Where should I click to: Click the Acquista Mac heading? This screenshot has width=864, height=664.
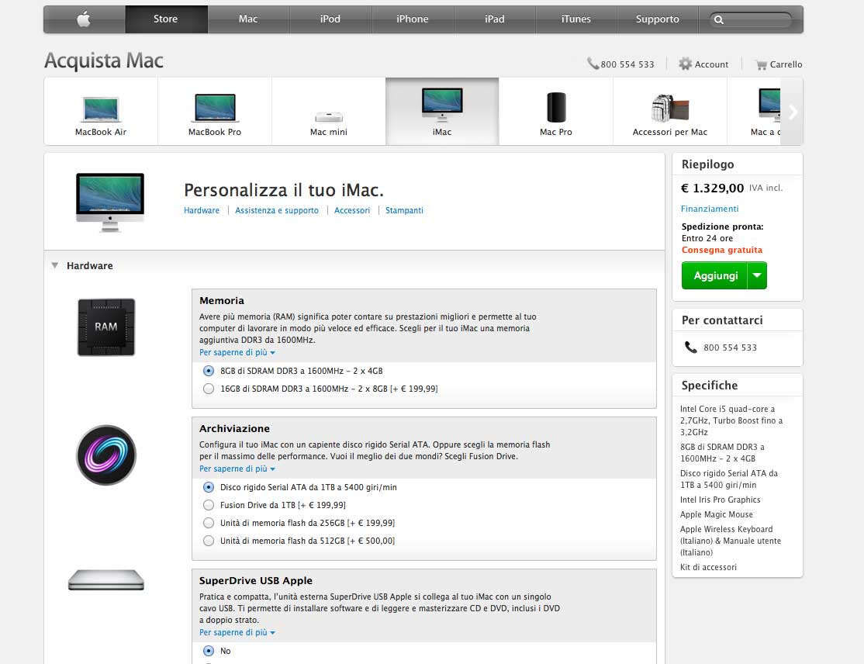pyautogui.click(x=104, y=61)
